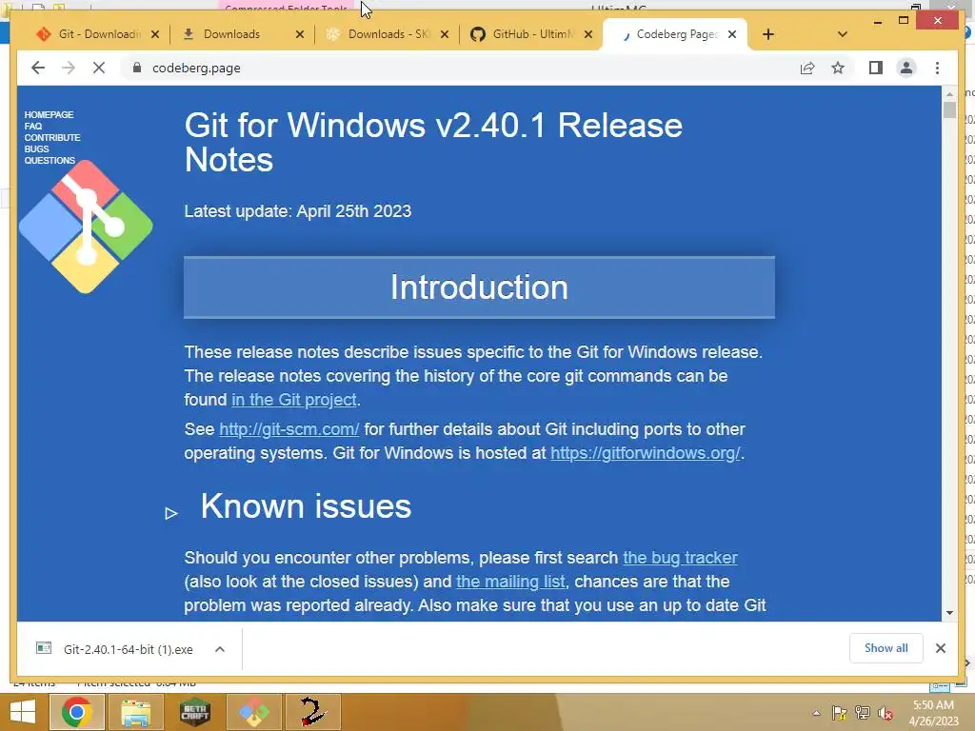The height and width of the screenshot is (731, 975).
Task: Bookmark this page with the star
Action: tap(838, 68)
